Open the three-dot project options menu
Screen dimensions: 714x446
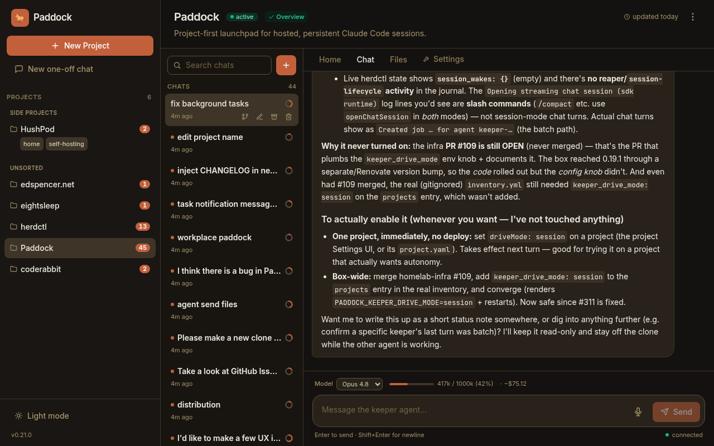tap(693, 17)
